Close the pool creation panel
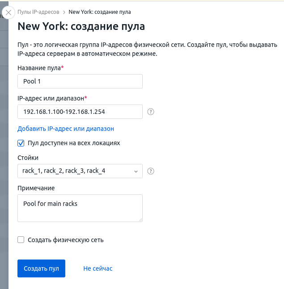Image resolution: width=284 pixels, height=289 pixels. point(8,13)
